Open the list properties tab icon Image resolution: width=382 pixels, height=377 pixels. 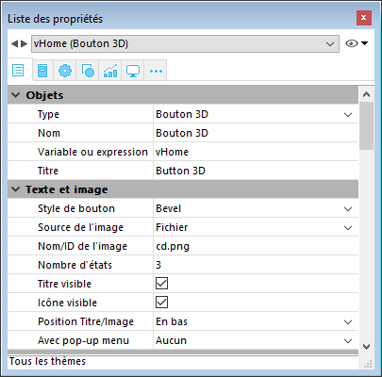[x=18, y=70]
